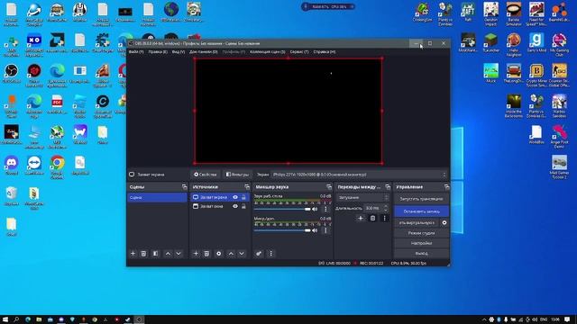577x324 pixels.
Task: Add a new source with the plus icon
Action: (x=196, y=254)
